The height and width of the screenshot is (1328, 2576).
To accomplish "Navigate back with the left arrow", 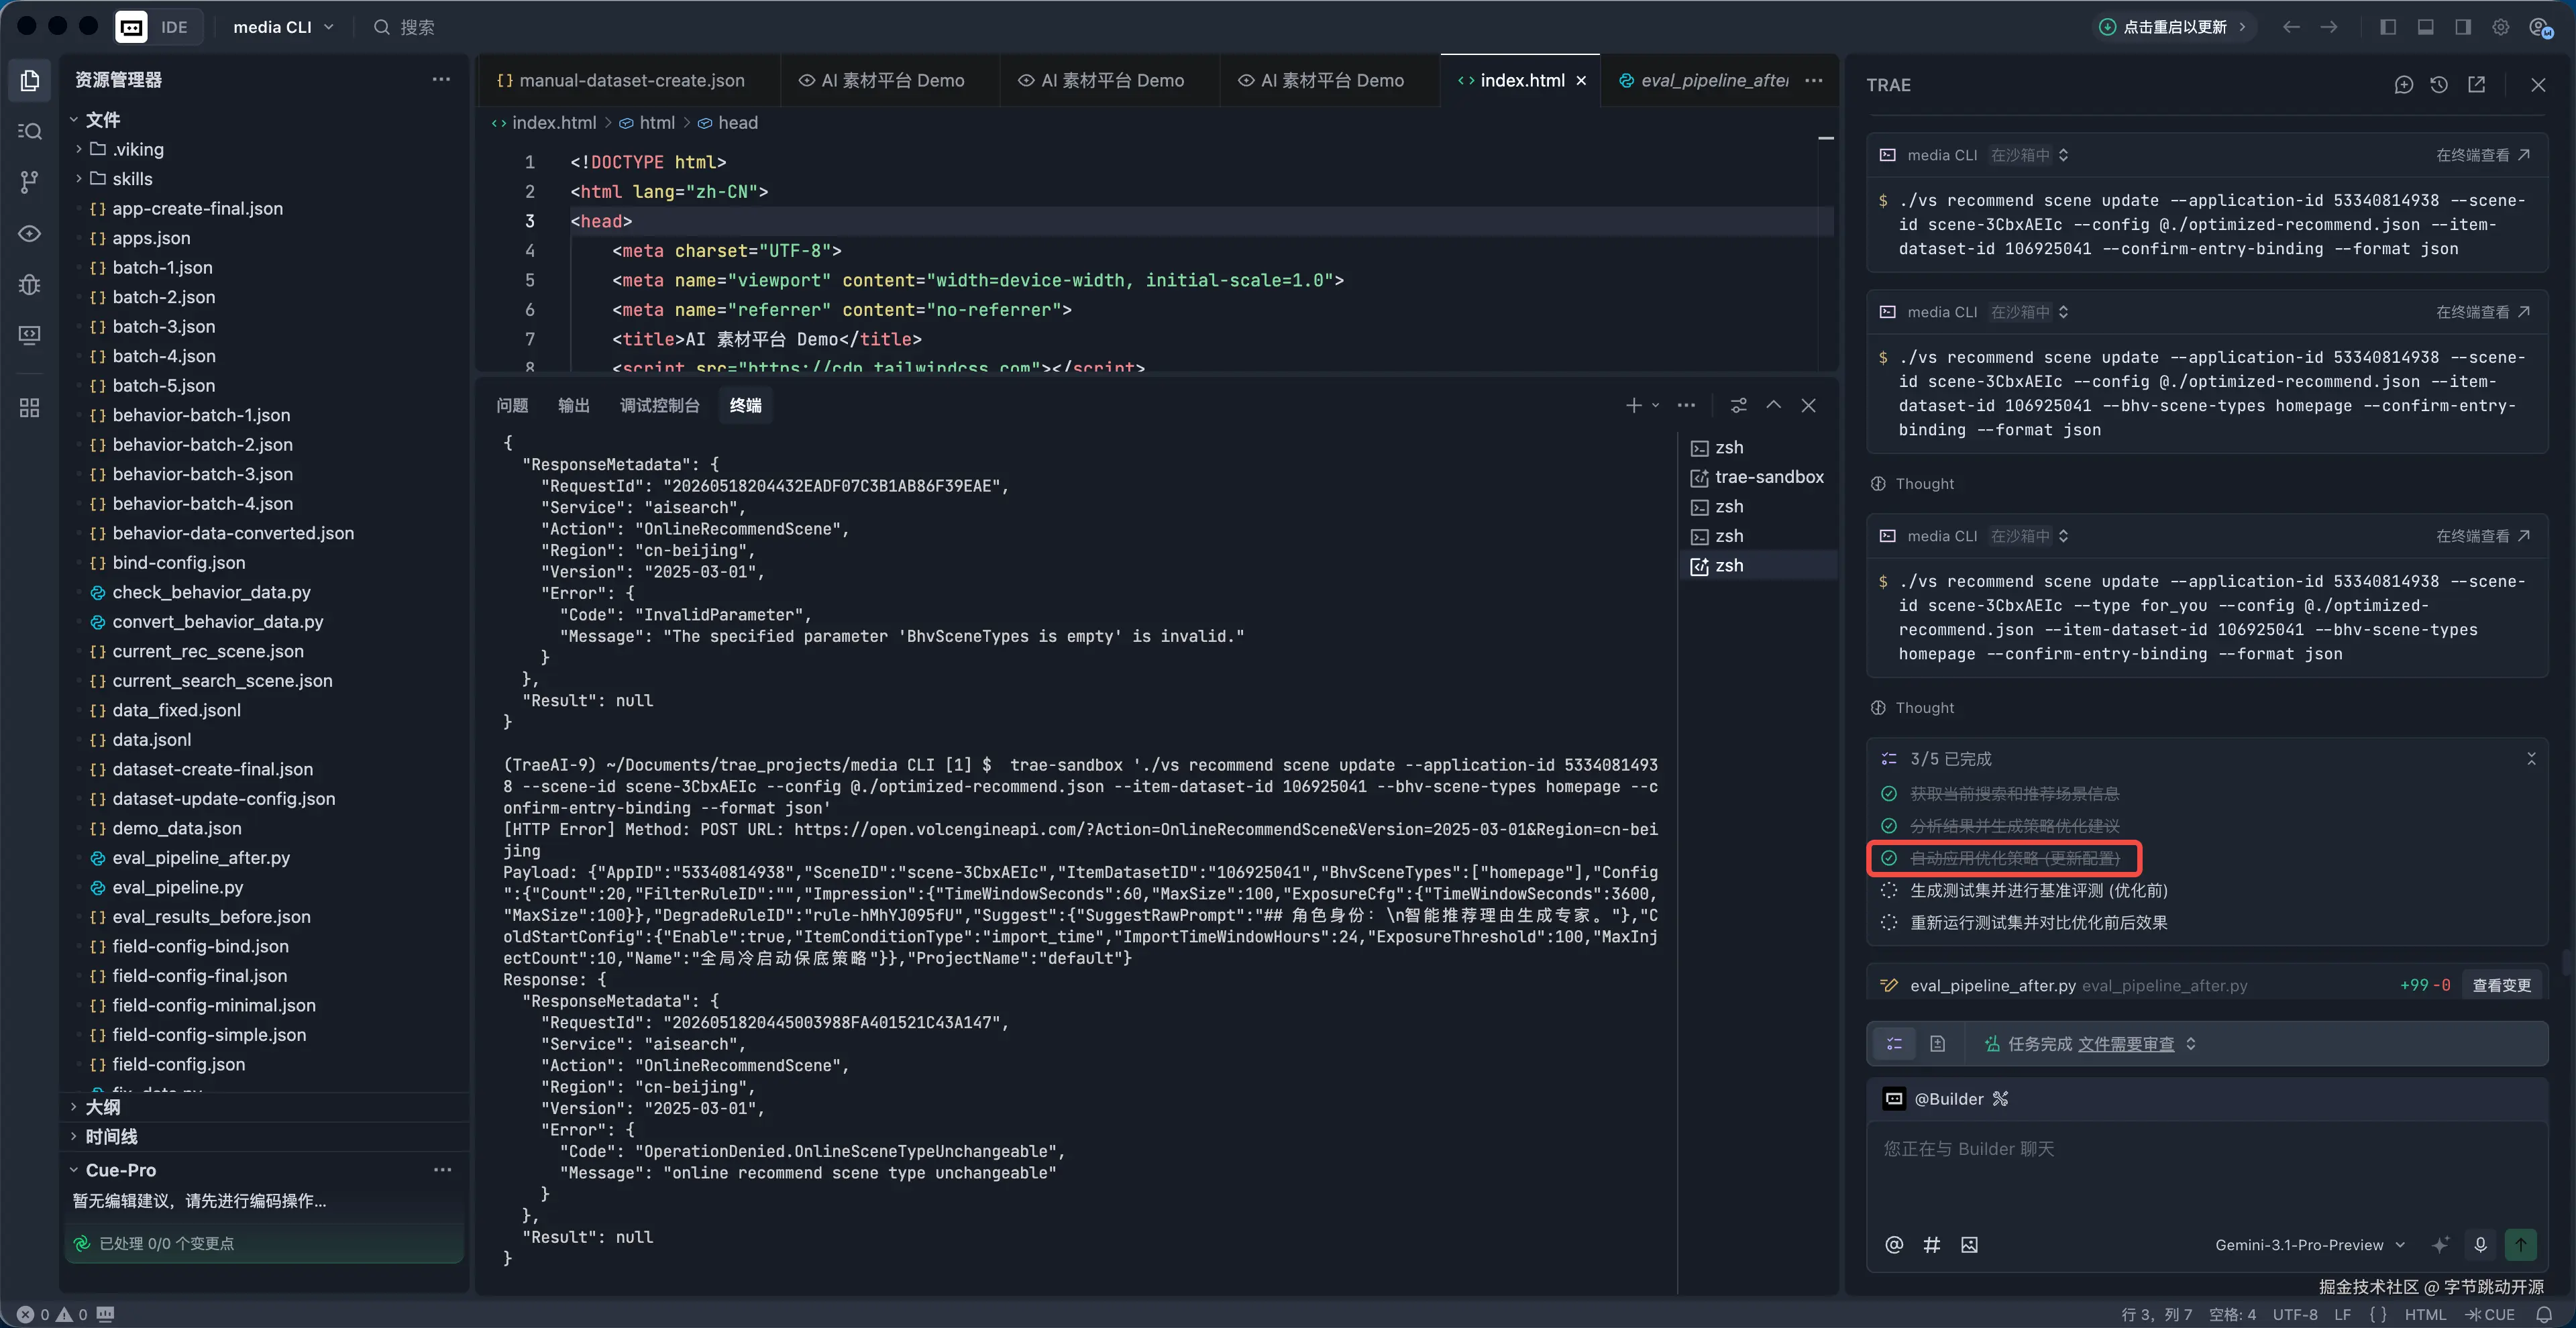I will (2291, 27).
